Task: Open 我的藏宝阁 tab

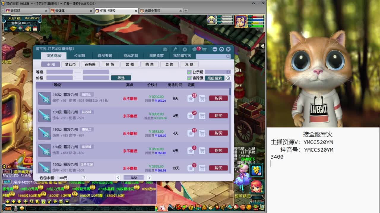Action: click(182, 56)
